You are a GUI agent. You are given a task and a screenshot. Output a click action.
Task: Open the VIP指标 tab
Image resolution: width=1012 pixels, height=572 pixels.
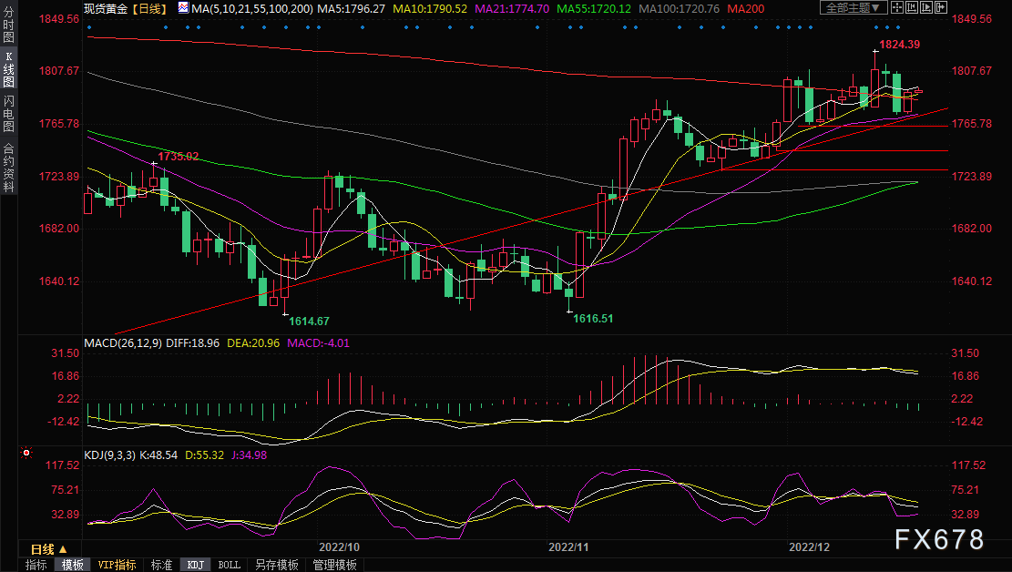(117, 565)
